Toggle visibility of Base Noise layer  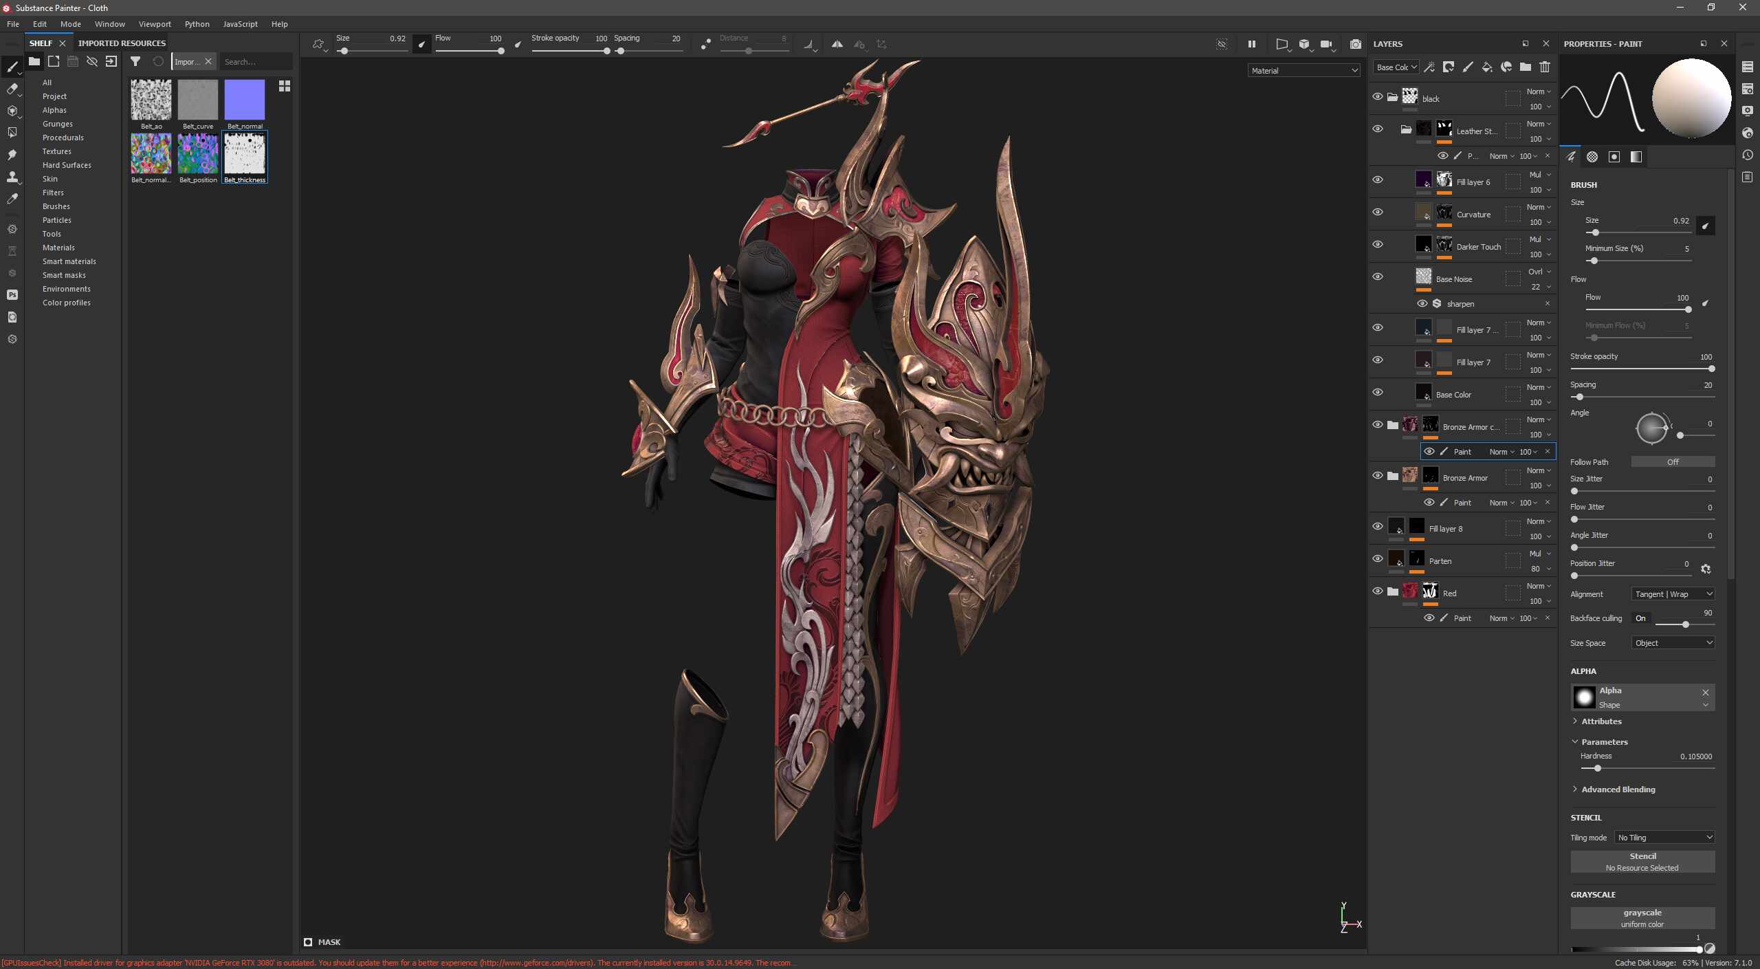pyautogui.click(x=1378, y=276)
